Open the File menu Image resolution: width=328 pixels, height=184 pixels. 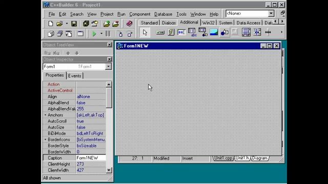pyautogui.click(x=51, y=14)
